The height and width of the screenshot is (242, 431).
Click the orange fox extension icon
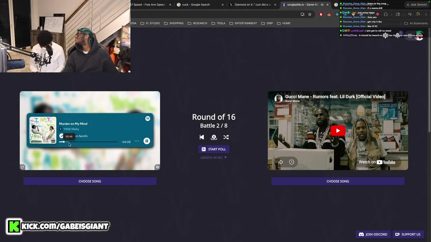(x=329, y=14)
